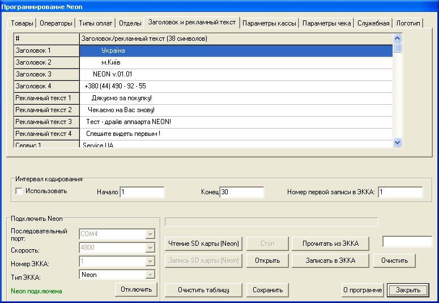Screen dimensions: 439x303
Task: Select the Чекаємо на Вас знову! cell
Action: tap(236, 110)
